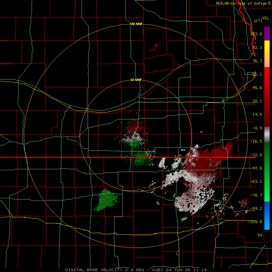The width and height of the screenshot is (272, 272).
Task: Select the black TH segment of color bar
Action: (x=267, y=235)
